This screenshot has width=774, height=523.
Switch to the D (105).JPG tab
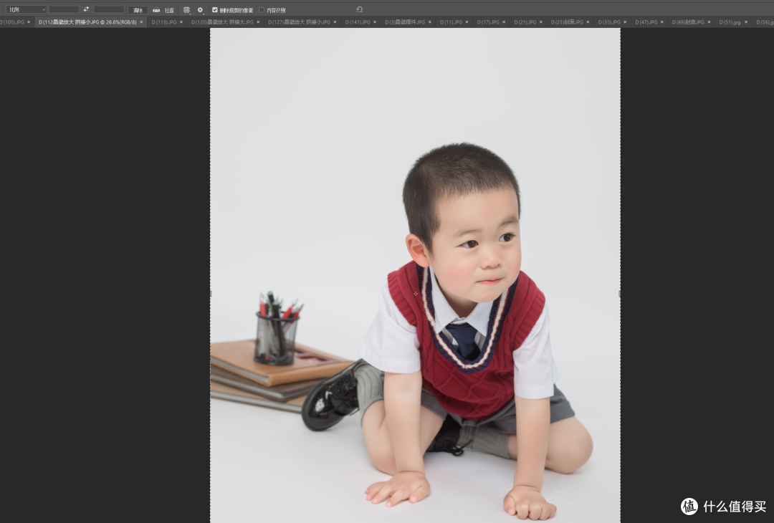tap(12, 22)
